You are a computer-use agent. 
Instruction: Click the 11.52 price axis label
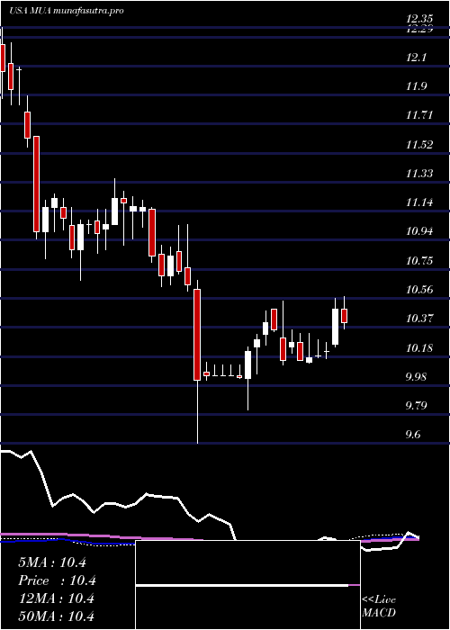click(419, 145)
